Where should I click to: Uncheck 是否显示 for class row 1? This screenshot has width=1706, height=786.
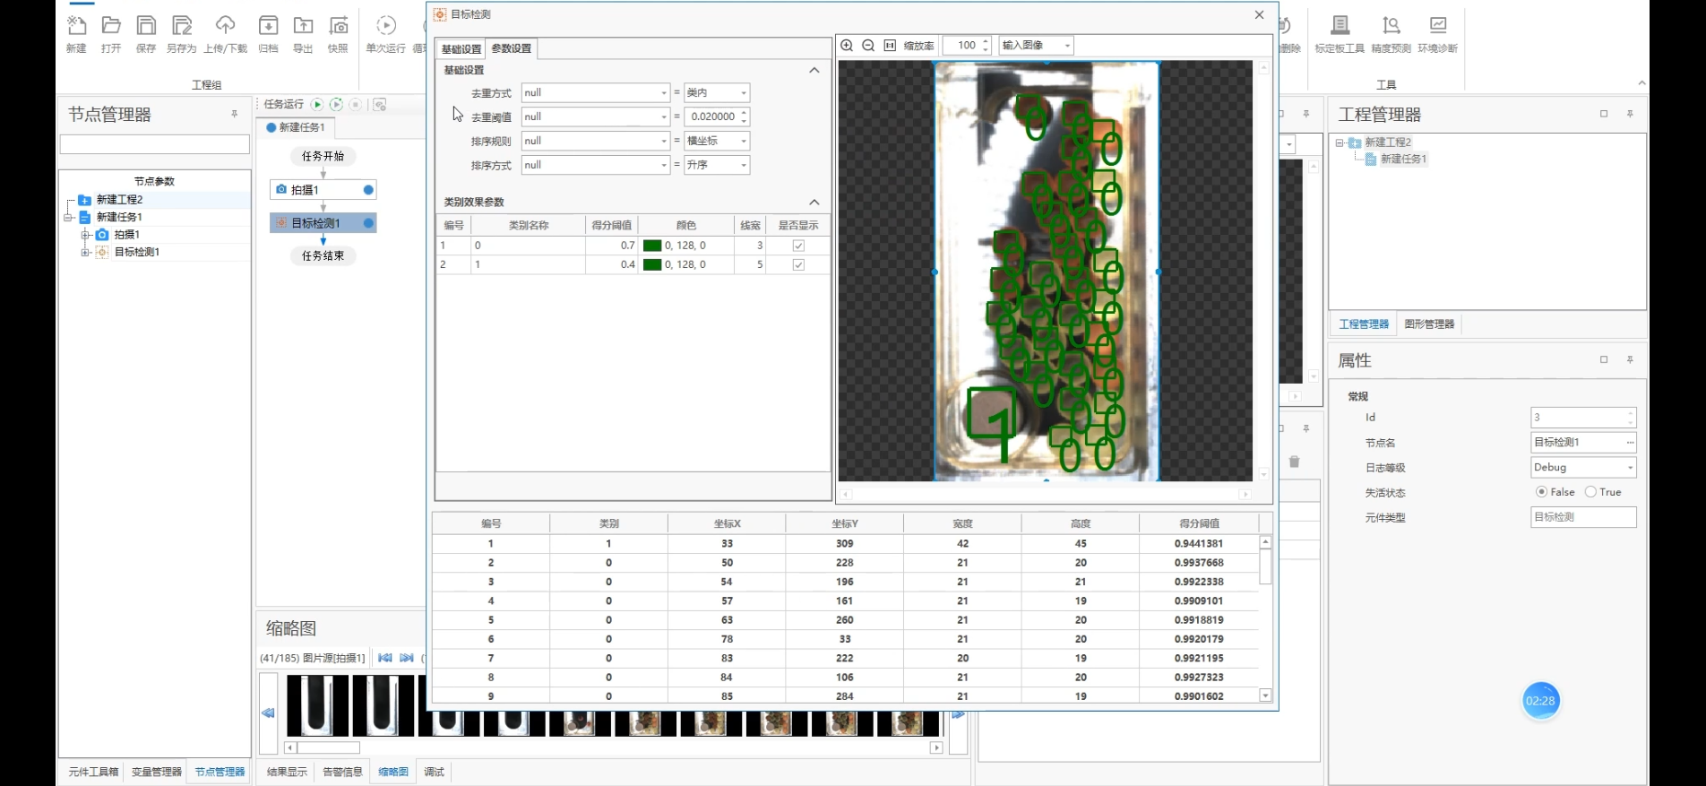tap(798, 246)
